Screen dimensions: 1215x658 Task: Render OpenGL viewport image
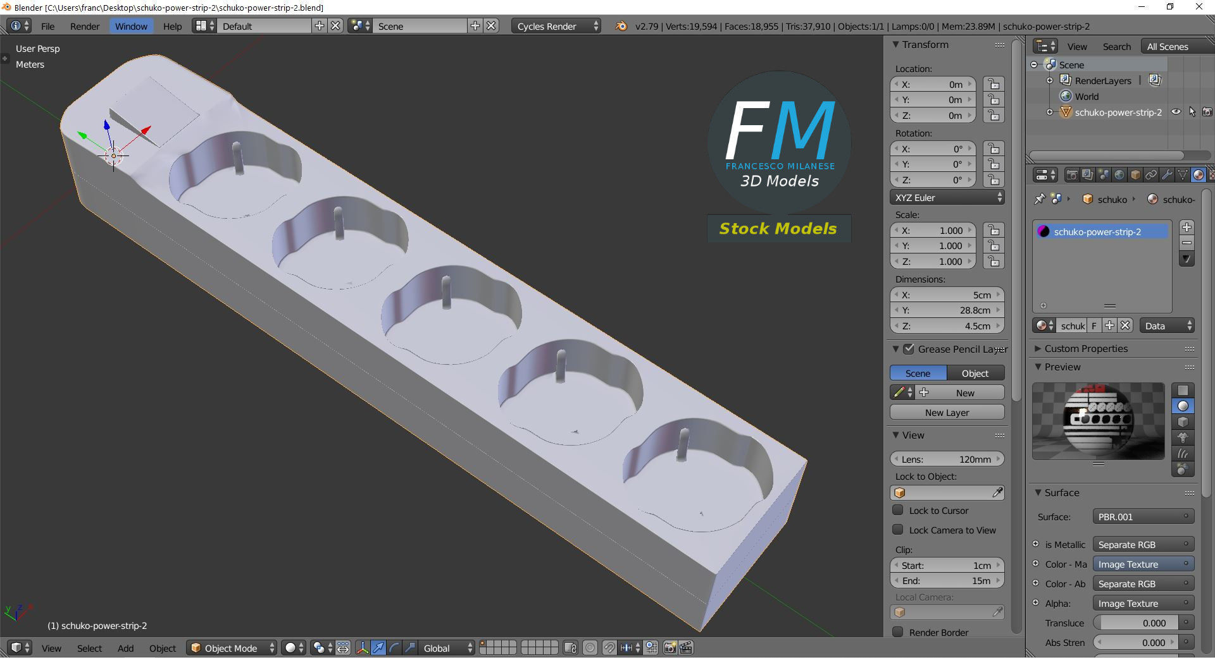tap(670, 648)
